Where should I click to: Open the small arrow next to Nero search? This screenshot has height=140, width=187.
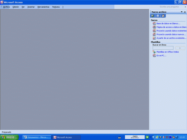pyautogui.click(x=150, y=137)
